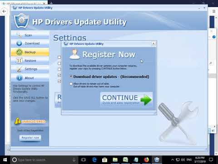Click the blue Download arrow icon
Screen dimensions: 218x164
click(19, 43)
